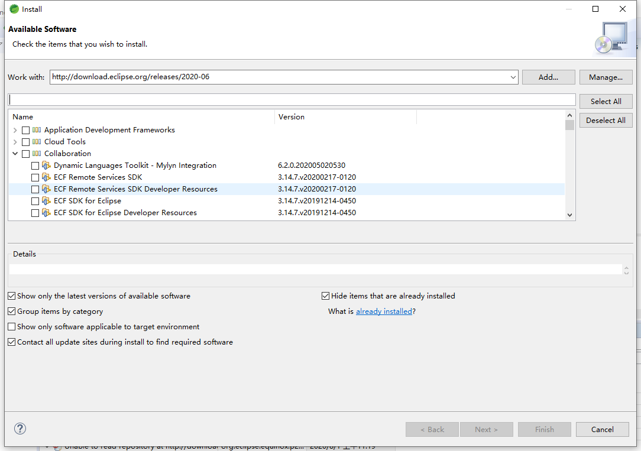Click the Cancel button

tap(602, 429)
